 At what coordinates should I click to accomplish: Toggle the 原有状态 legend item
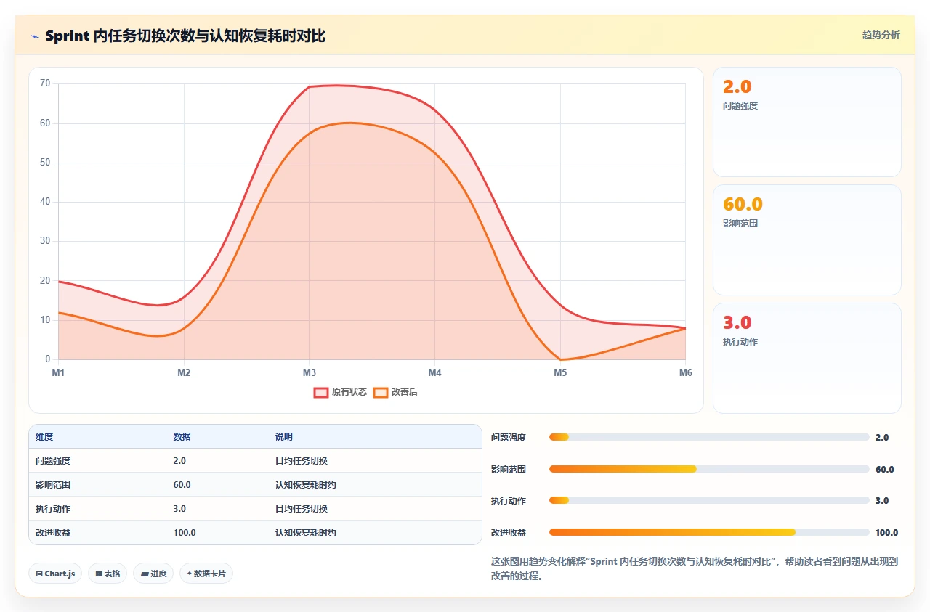pos(341,392)
